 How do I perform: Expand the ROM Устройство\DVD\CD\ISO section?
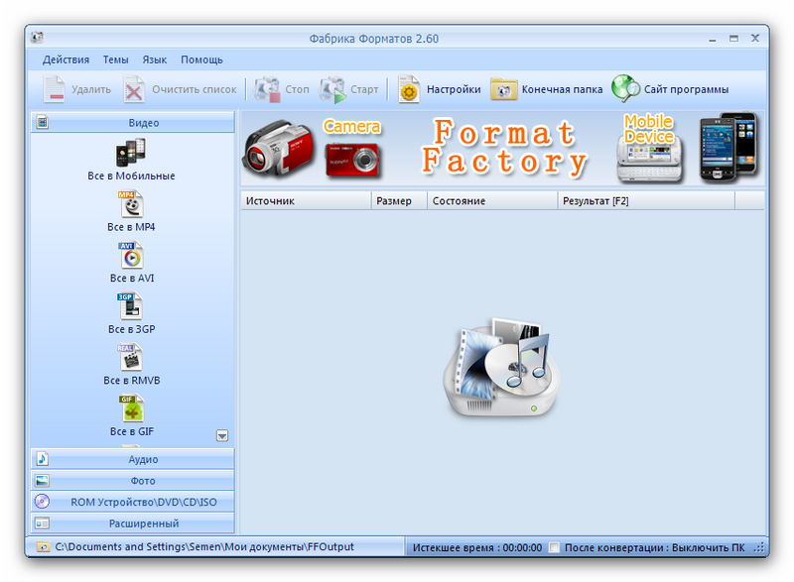coord(133,502)
